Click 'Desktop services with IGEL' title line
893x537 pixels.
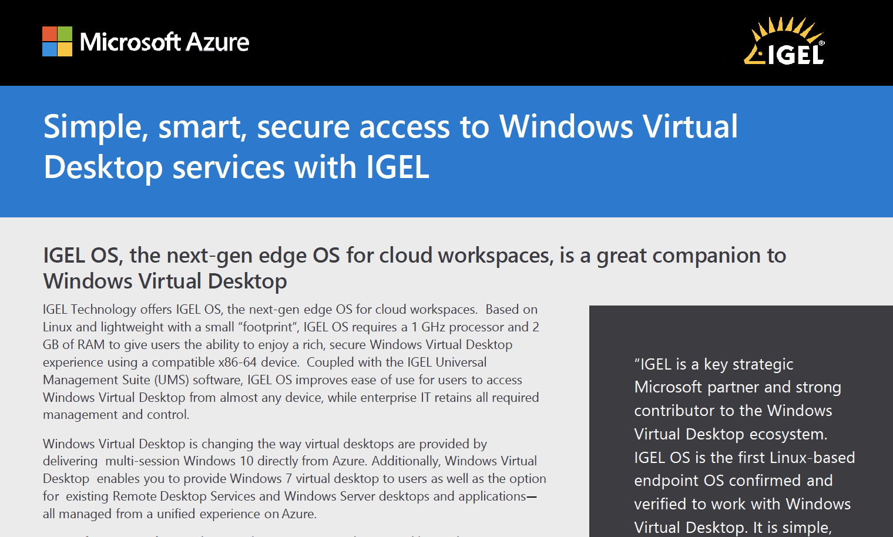coord(237,167)
